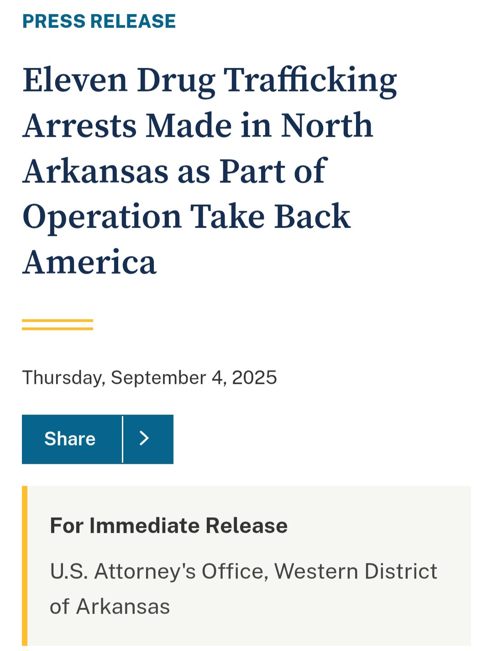Click the year '2025' in the date
Screen dimensions: 493x651
(x=254, y=378)
